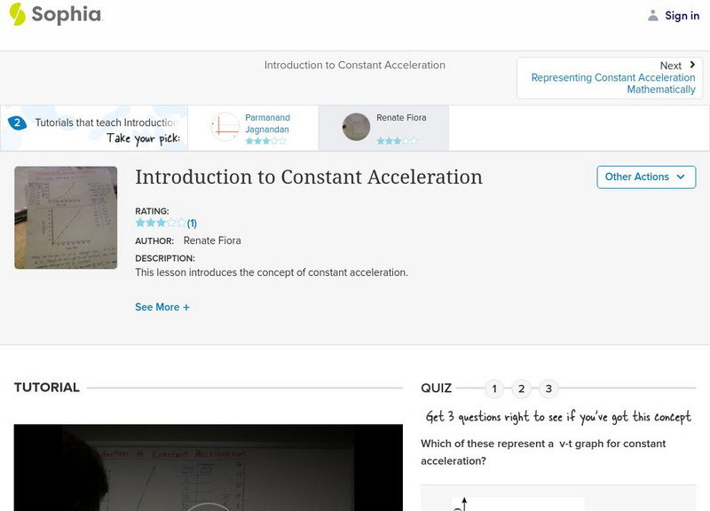Click the Other Actions chevron arrow
The width and height of the screenshot is (710, 511).
(x=680, y=177)
